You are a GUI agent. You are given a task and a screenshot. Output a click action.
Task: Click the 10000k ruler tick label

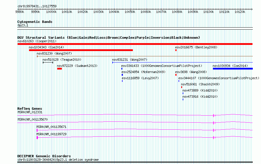51,12
